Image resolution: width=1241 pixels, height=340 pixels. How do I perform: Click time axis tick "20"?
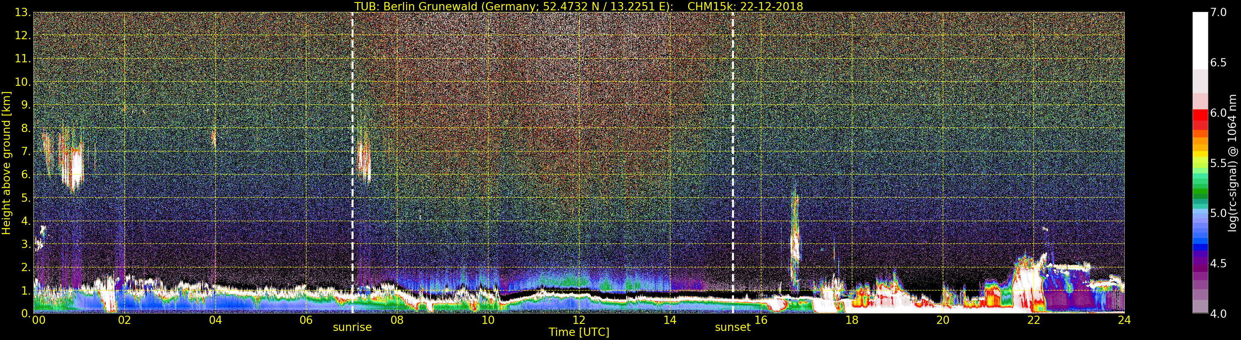pos(943,320)
